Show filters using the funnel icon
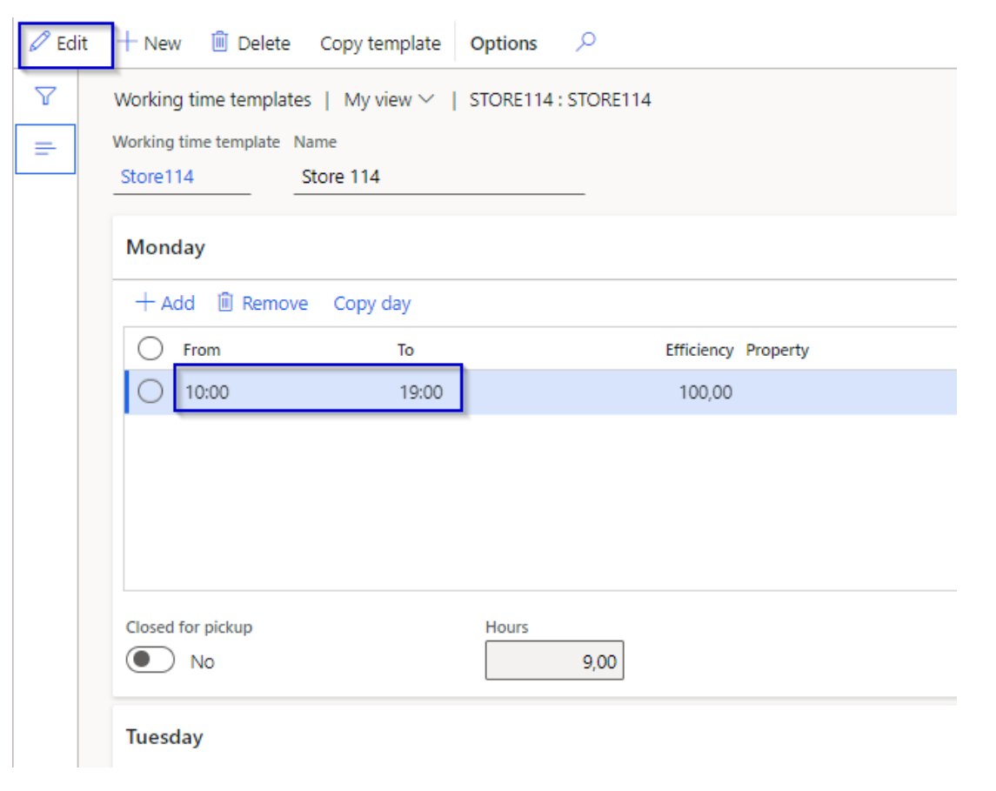This screenshot has height=791, width=996. coord(45,97)
